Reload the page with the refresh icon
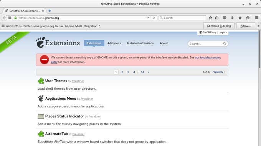This screenshot has height=146, width=261. pos(154,18)
